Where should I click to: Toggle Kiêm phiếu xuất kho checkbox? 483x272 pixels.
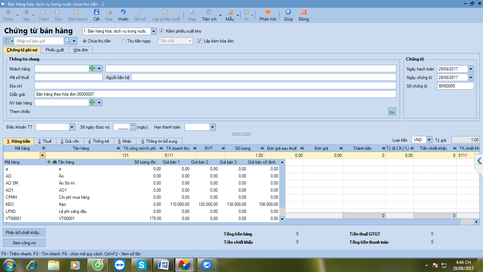click(162, 31)
